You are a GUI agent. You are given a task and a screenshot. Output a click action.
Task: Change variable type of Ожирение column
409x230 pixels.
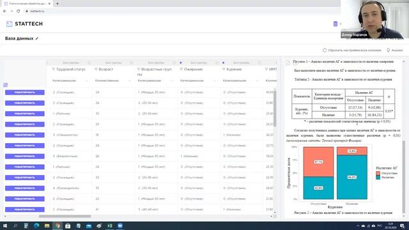pos(197,81)
